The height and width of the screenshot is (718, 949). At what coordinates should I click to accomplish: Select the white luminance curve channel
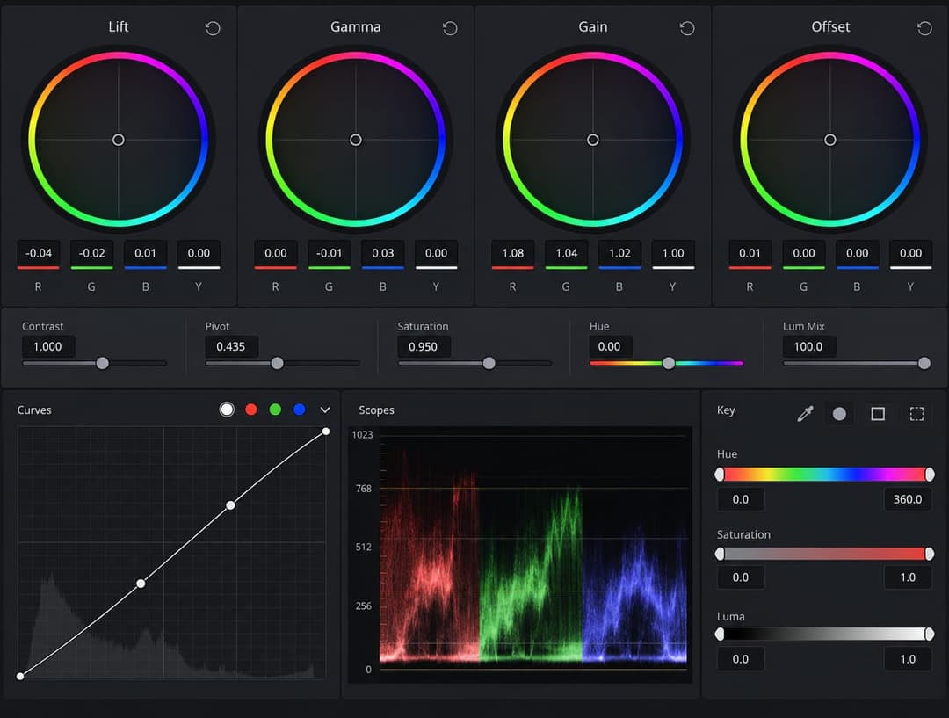227,410
